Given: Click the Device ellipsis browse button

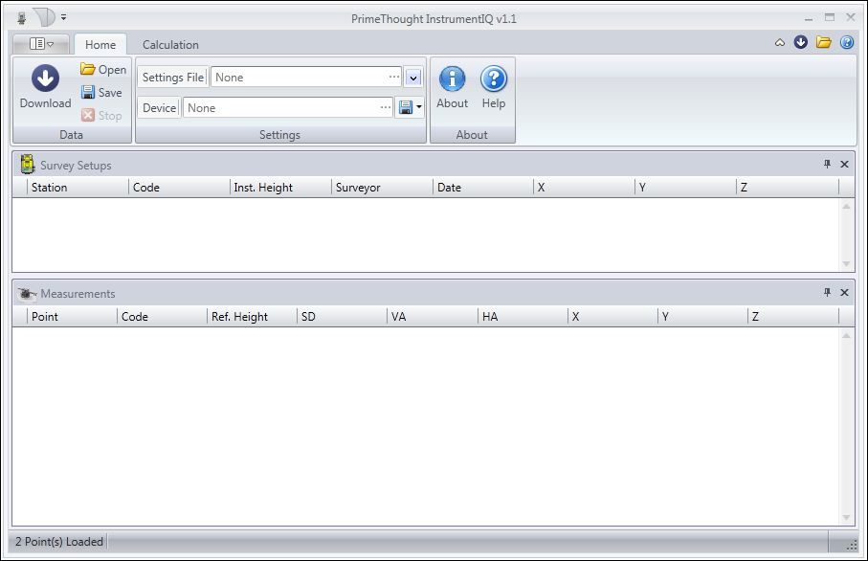Looking at the screenshot, I should click(384, 107).
